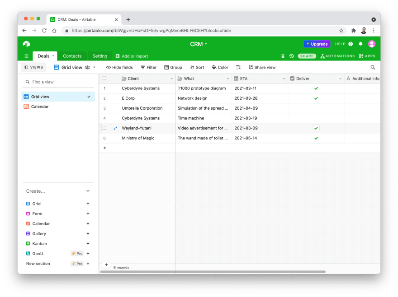398x297 pixels.
Task: Add a new Grid view with plus
Action: pos(88,204)
